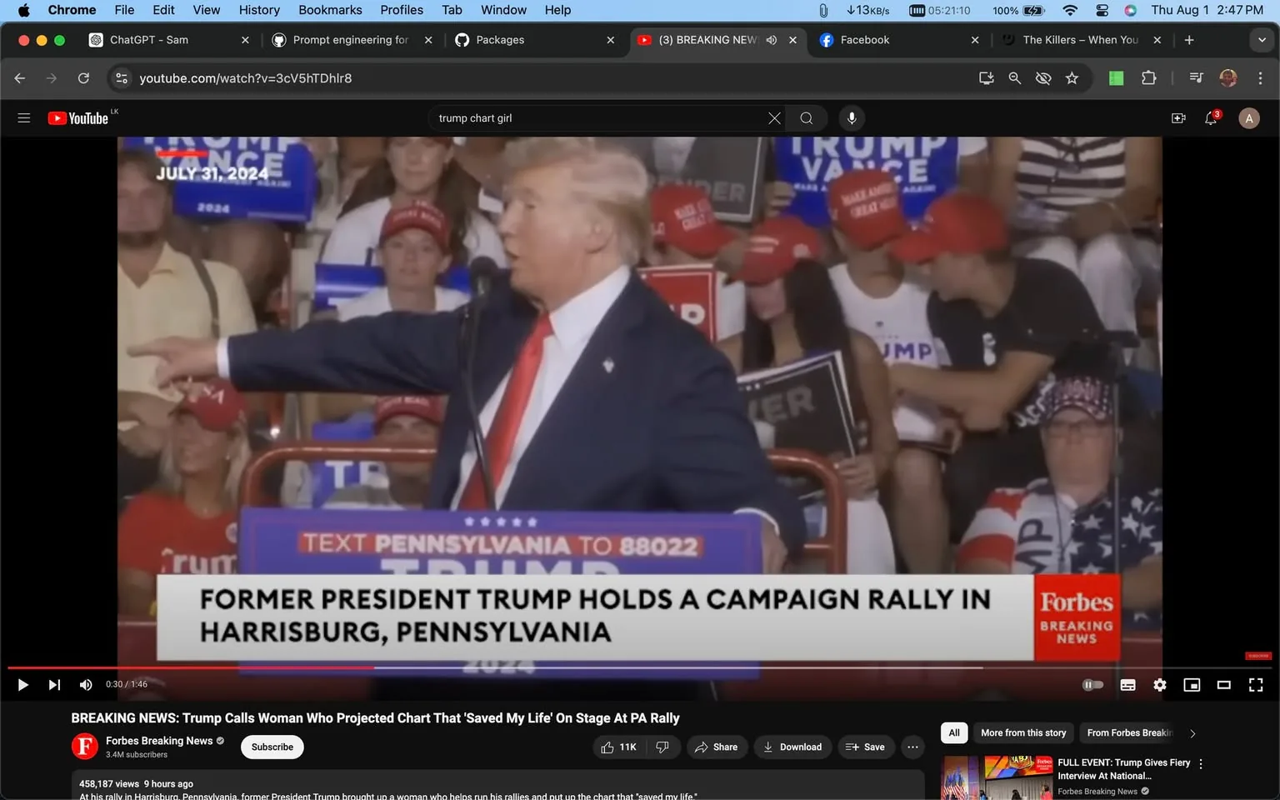Toggle autoplay in the player controls
The height and width of the screenshot is (800, 1280).
[1092, 684]
